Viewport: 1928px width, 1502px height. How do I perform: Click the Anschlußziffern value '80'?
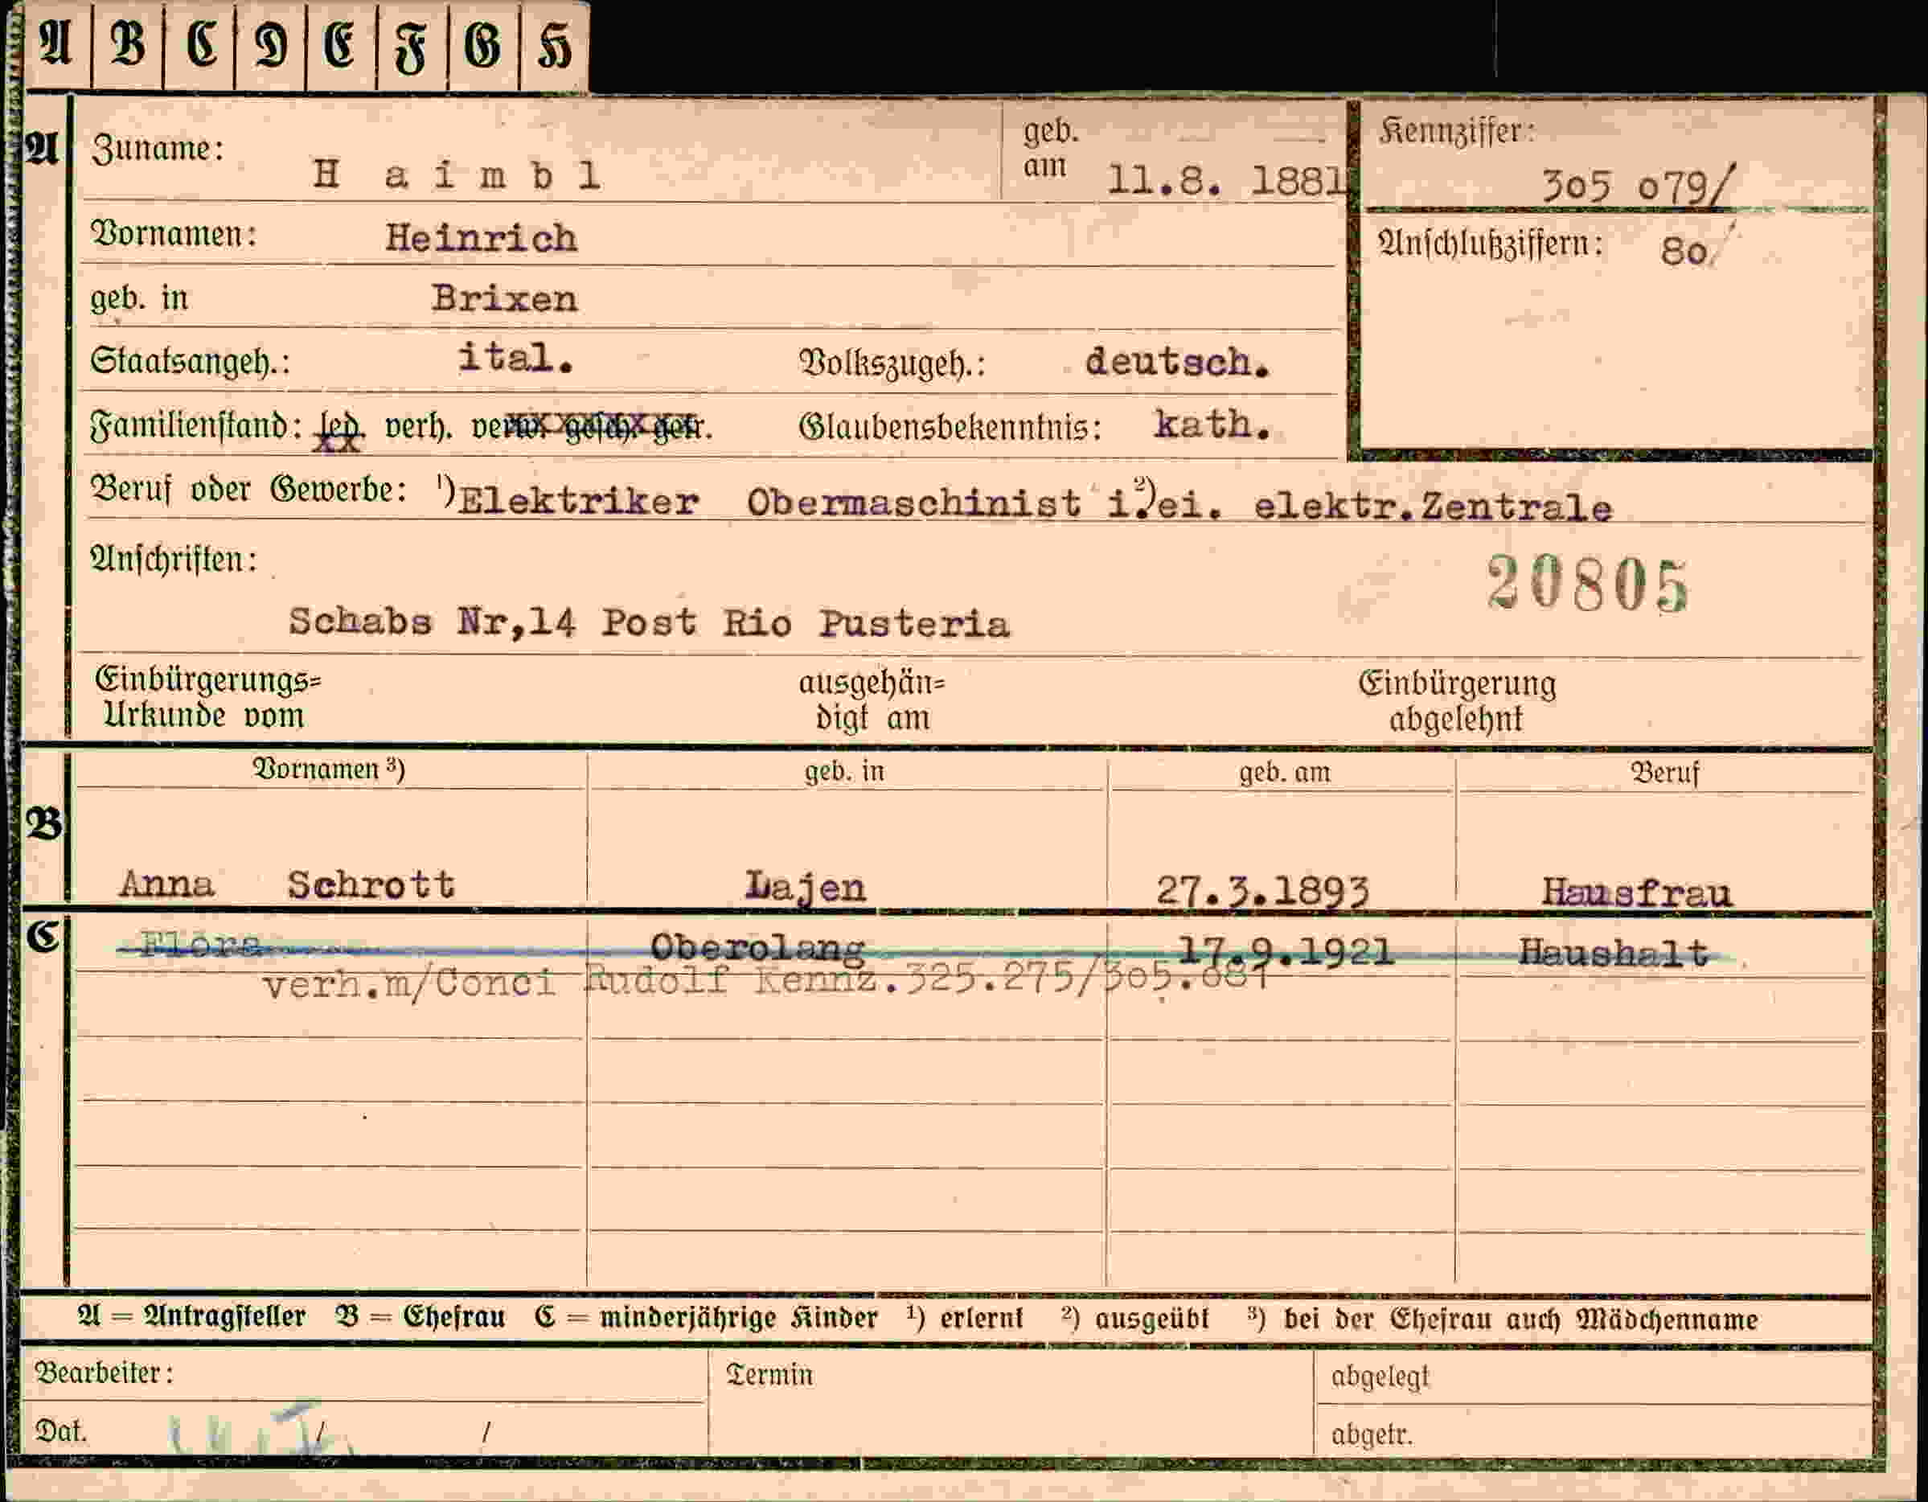[x=1684, y=252]
